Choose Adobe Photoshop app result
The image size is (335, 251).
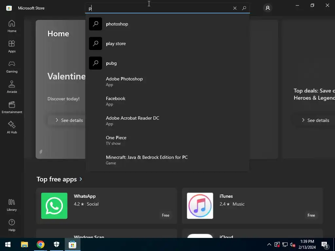[167, 81]
